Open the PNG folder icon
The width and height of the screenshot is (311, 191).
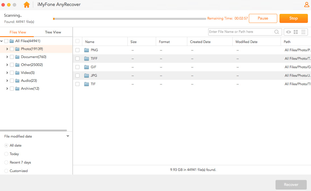87,50
